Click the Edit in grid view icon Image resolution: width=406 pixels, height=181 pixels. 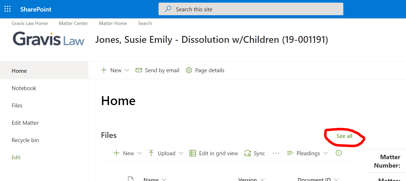[193, 153]
